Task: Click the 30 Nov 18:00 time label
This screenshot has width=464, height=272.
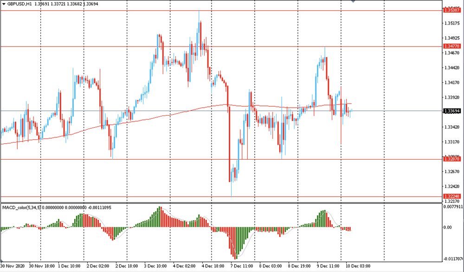Action: (41, 266)
